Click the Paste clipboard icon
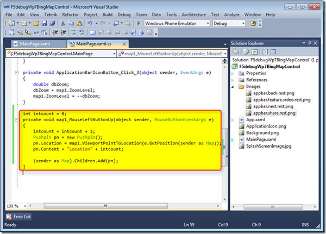 click(x=79, y=23)
